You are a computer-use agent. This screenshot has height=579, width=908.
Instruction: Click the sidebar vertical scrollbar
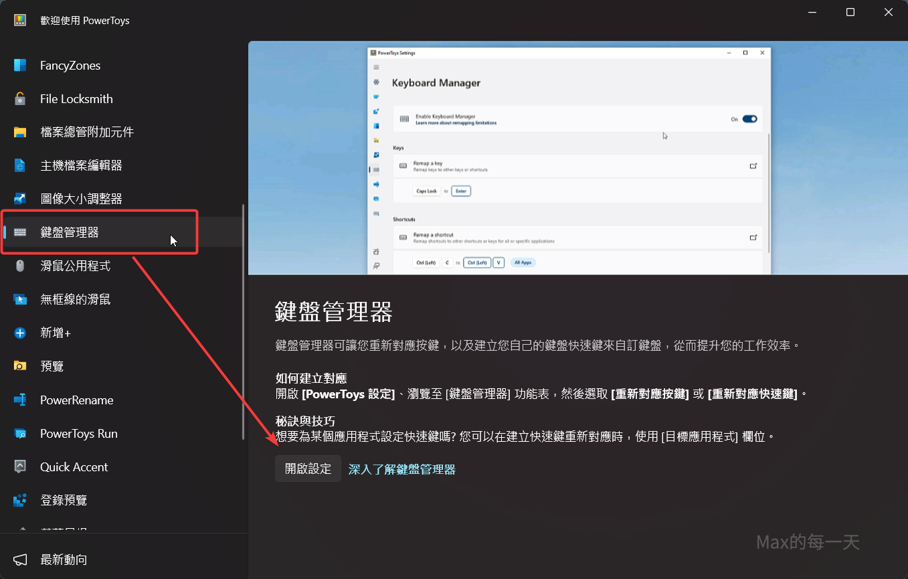coord(244,321)
